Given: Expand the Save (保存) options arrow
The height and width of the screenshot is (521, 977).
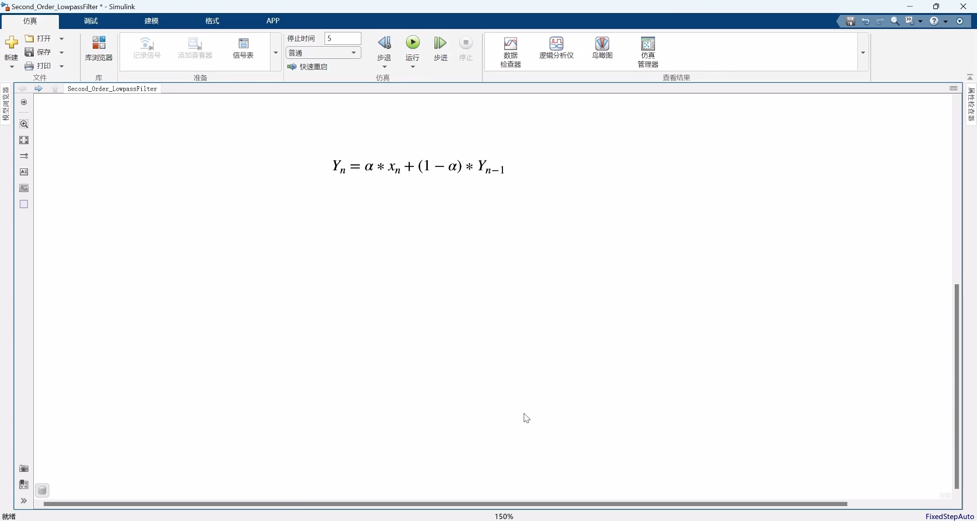Looking at the screenshot, I should tap(62, 52).
